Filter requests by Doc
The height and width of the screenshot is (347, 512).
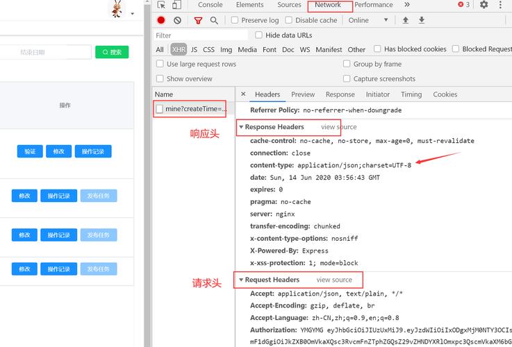[x=288, y=49]
